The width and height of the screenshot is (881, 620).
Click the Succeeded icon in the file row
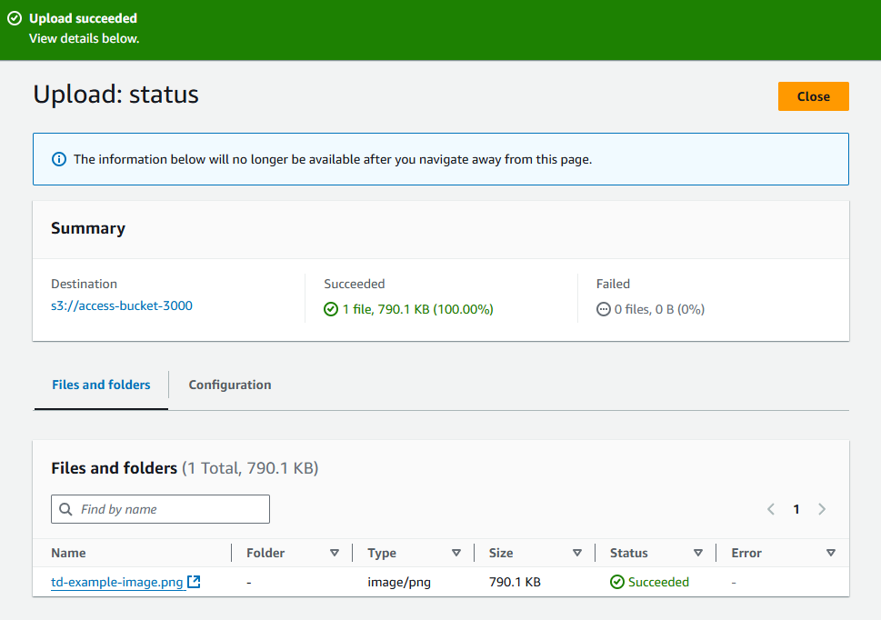coord(616,582)
